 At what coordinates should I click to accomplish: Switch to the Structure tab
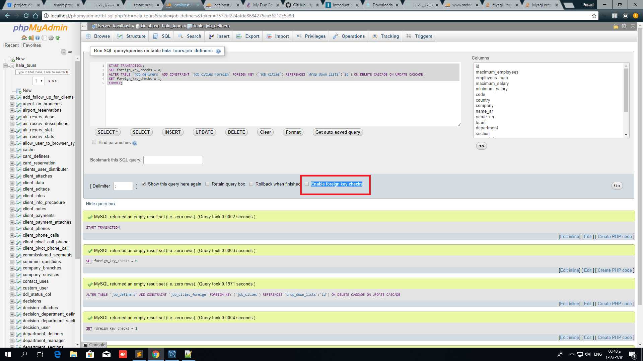tap(132, 36)
